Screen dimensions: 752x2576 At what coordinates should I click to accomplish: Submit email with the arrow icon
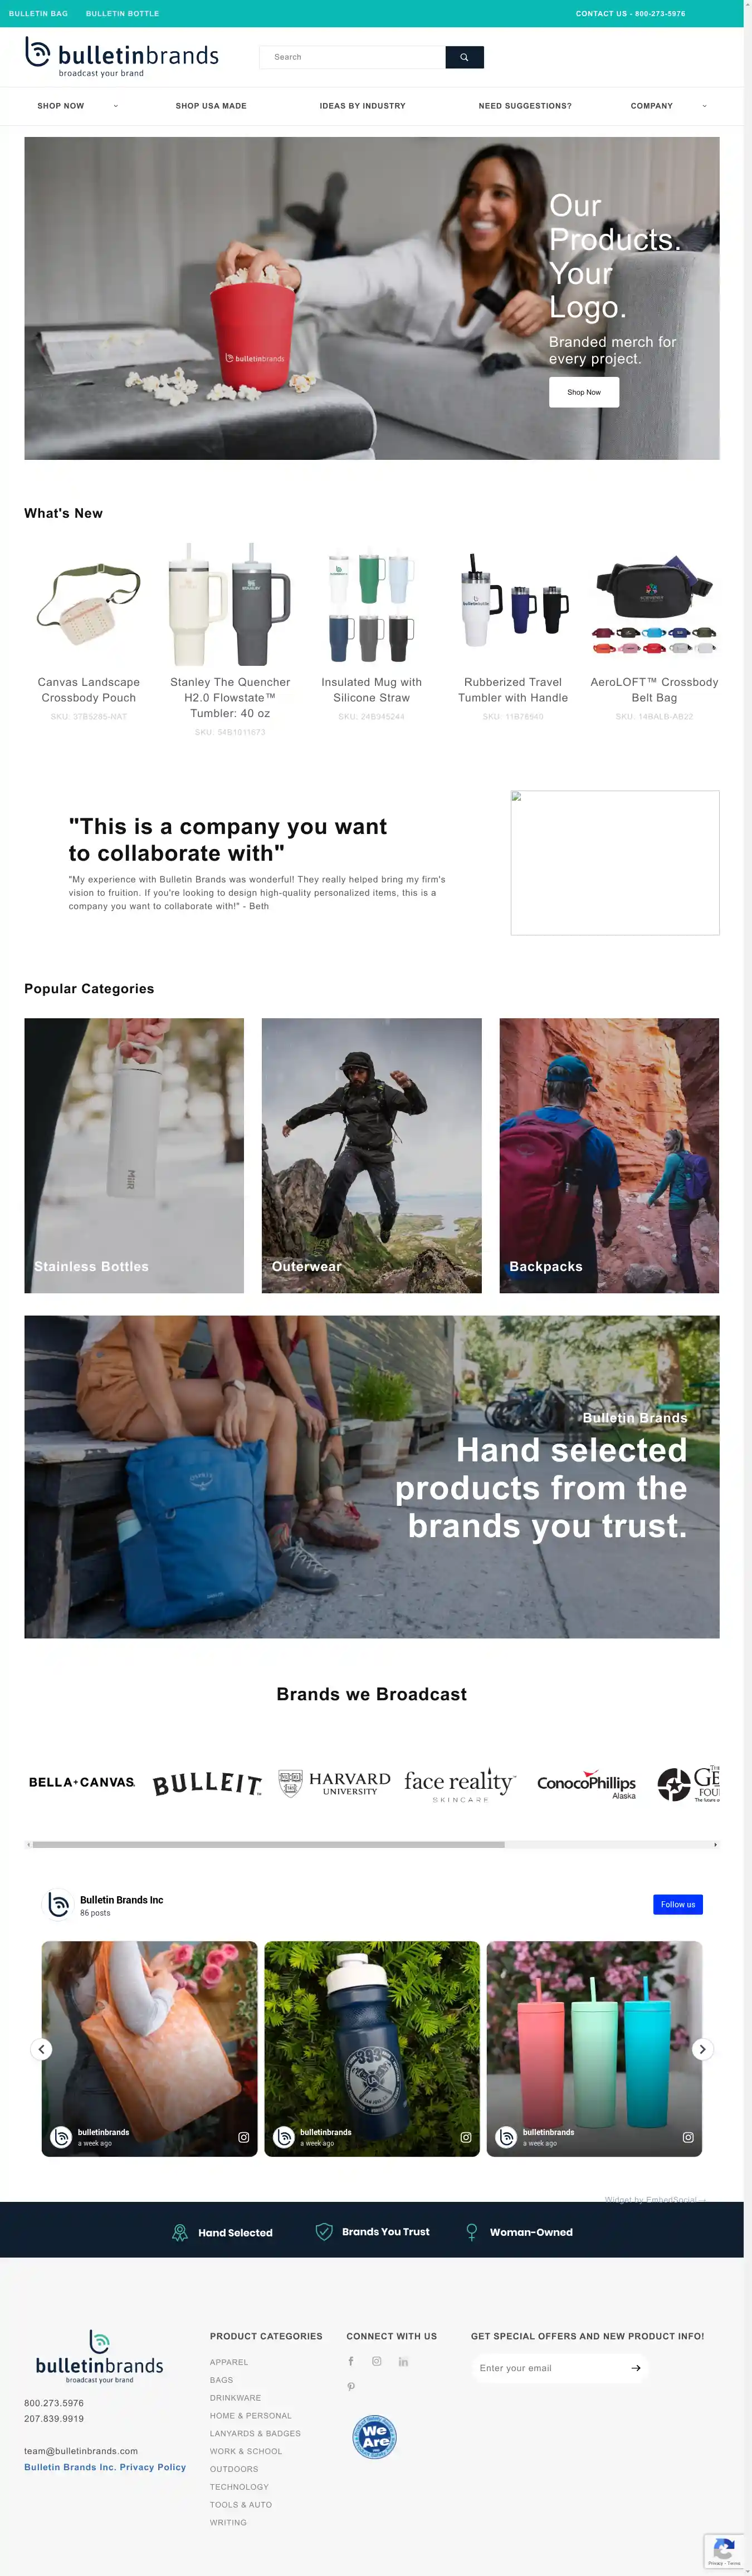636,2368
